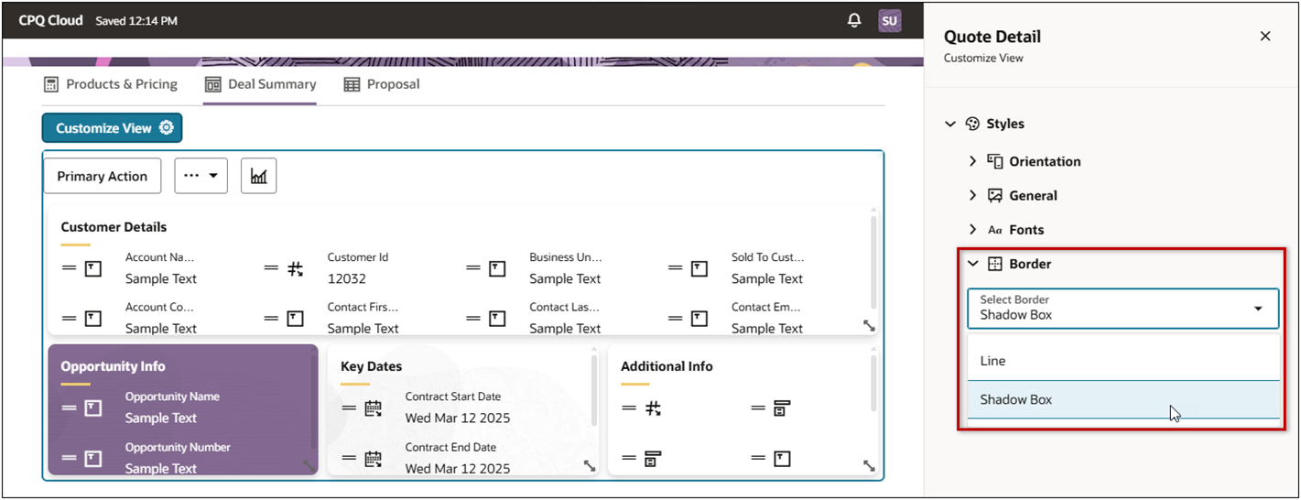The width and height of the screenshot is (1301, 500).
Task: Expand the Orientation section
Action: 972,161
